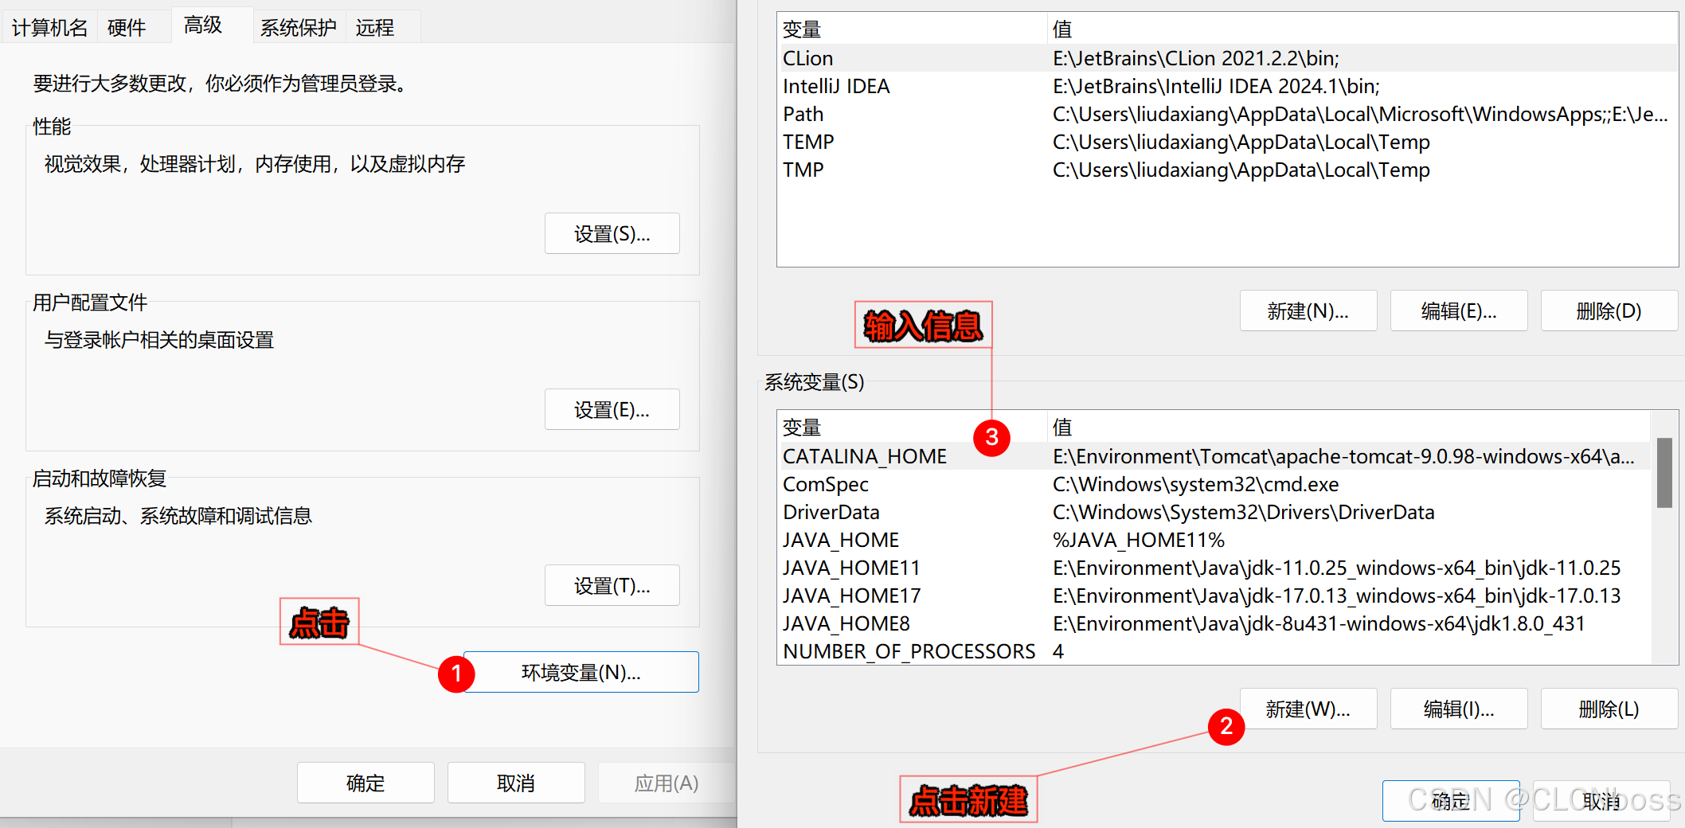This screenshot has width=1685, height=828.
Task: Click 删除(L) for system variables
Action: pyautogui.click(x=1609, y=709)
